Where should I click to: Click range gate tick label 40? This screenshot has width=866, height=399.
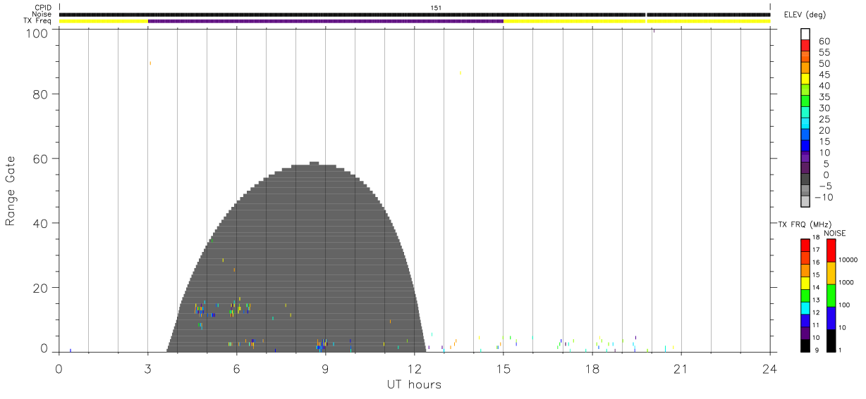[39, 223]
